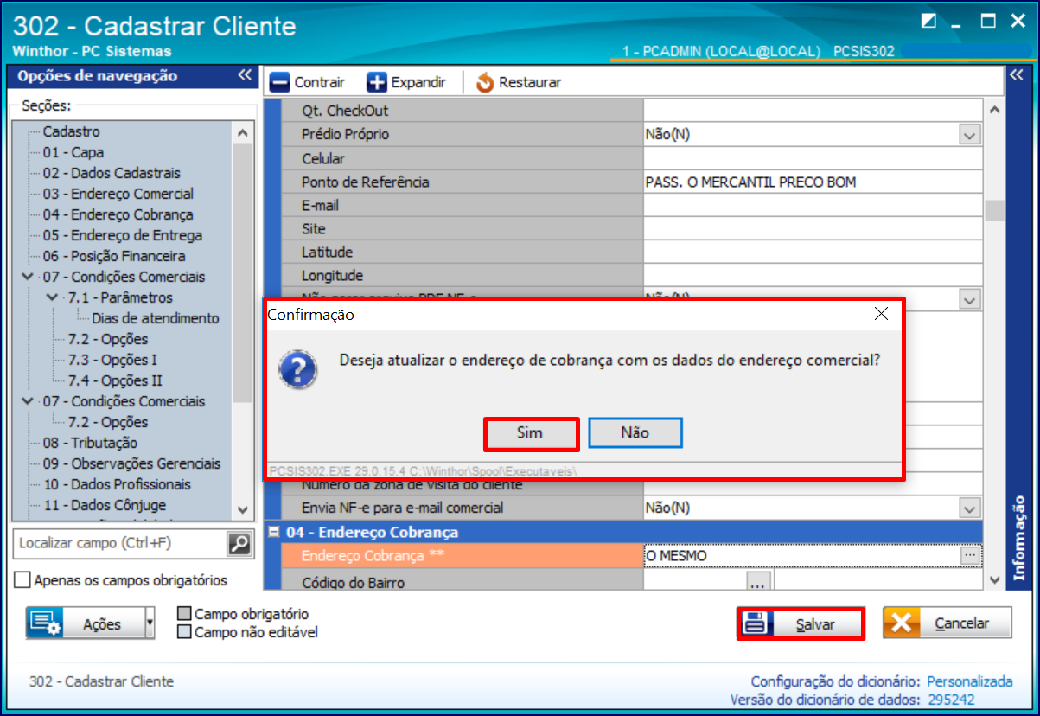Click the search magnifier icon
This screenshot has width=1040, height=716.
coord(239,543)
